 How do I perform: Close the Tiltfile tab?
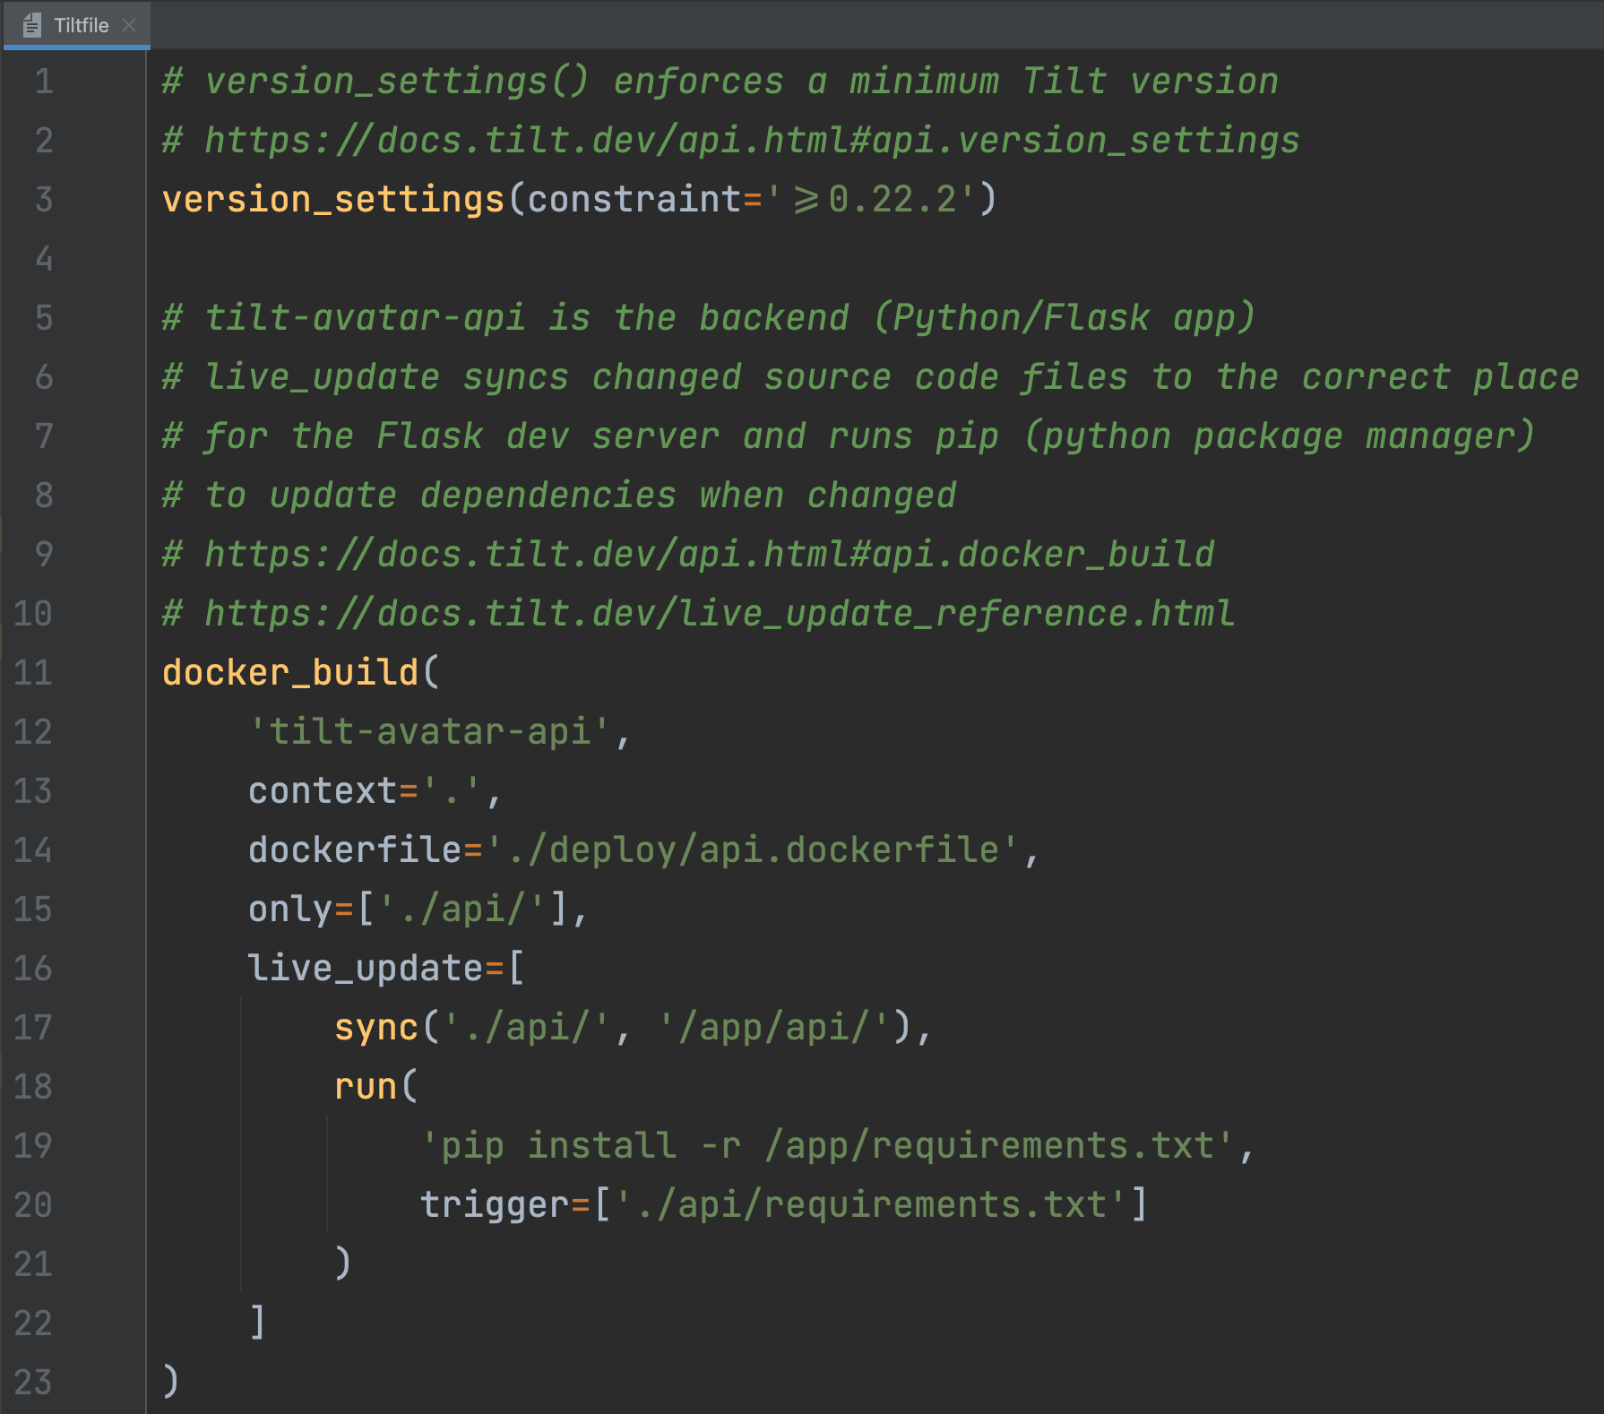[x=129, y=25]
